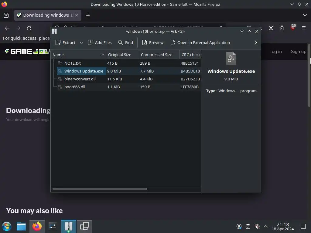Open a new Firefox tab
The image size is (311, 233).
tap(88, 15)
